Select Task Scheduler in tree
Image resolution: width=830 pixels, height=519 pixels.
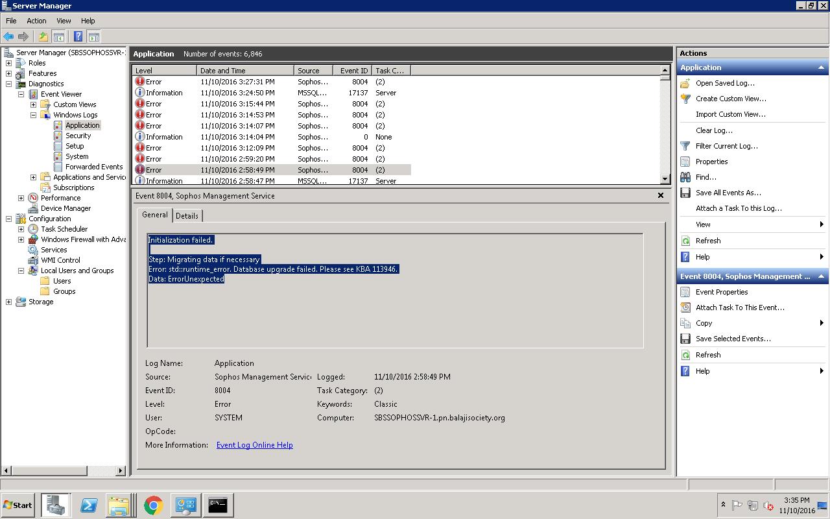tap(64, 229)
